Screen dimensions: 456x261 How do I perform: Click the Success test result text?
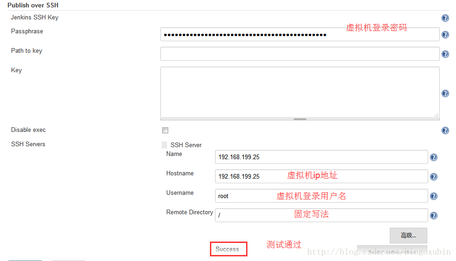pyautogui.click(x=227, y=249)
